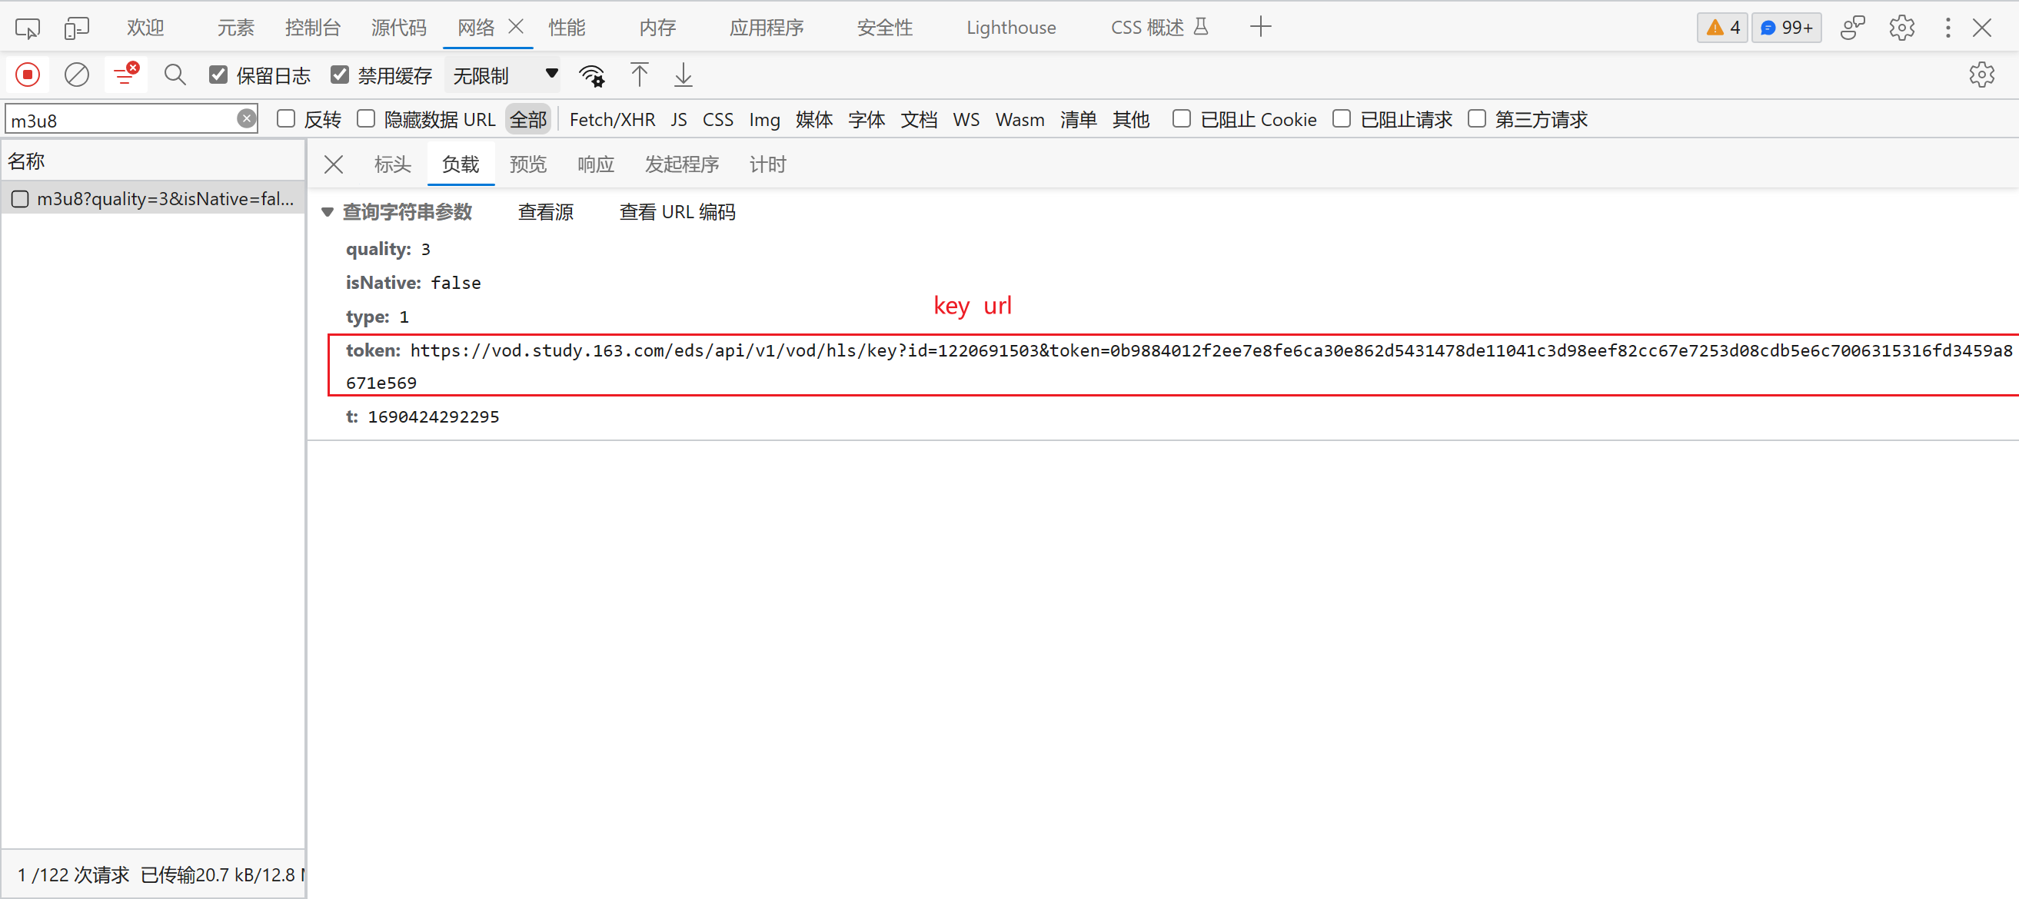This screenshot has width=2019, height=899.
Task: Switch to 响应 tab
Action: click(595, 164)
